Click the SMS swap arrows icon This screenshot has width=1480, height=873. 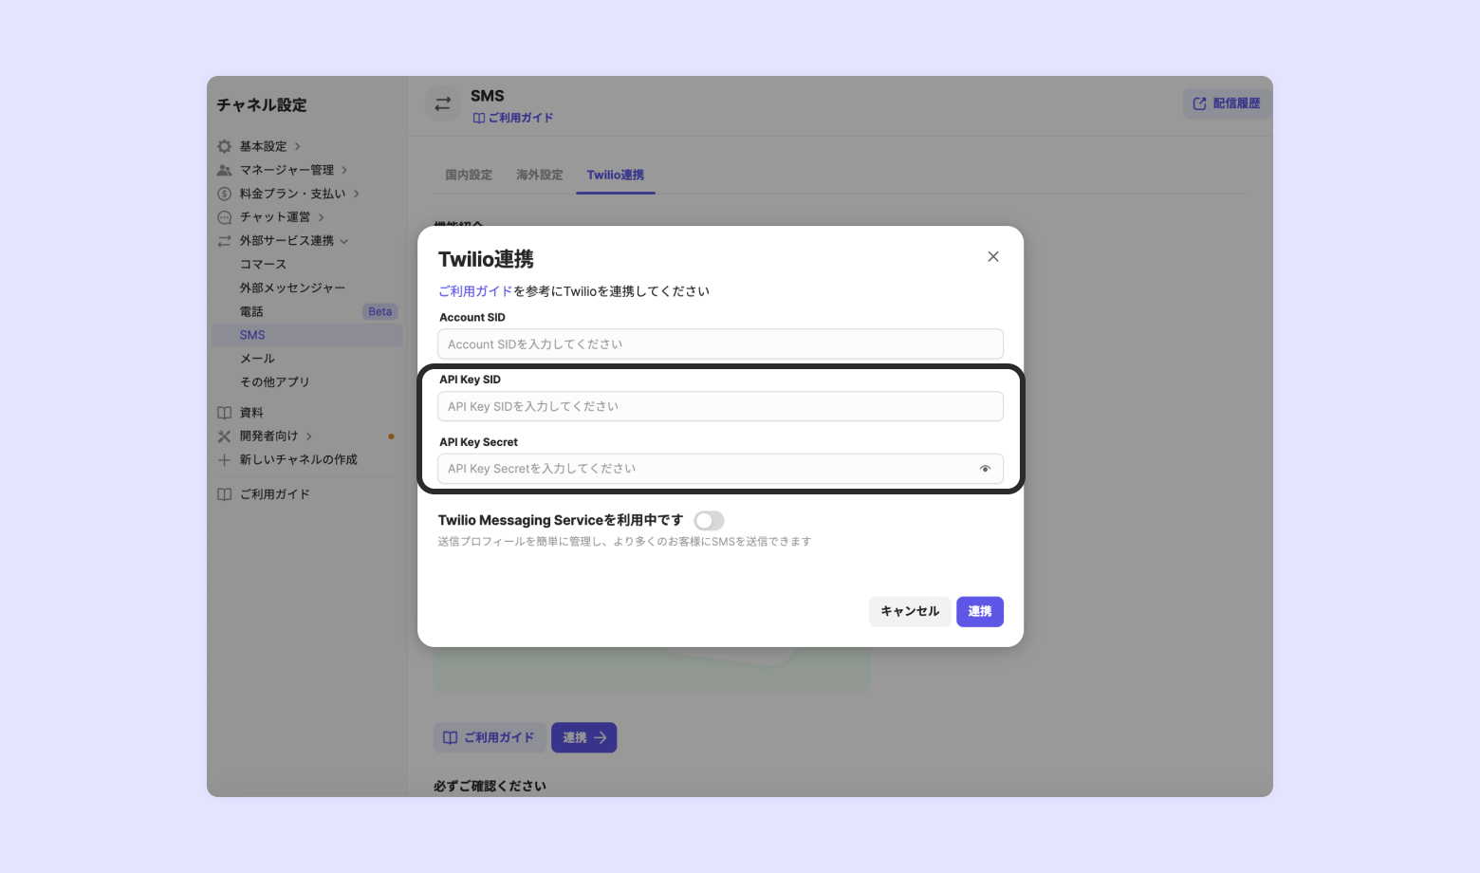click(442, 103)
